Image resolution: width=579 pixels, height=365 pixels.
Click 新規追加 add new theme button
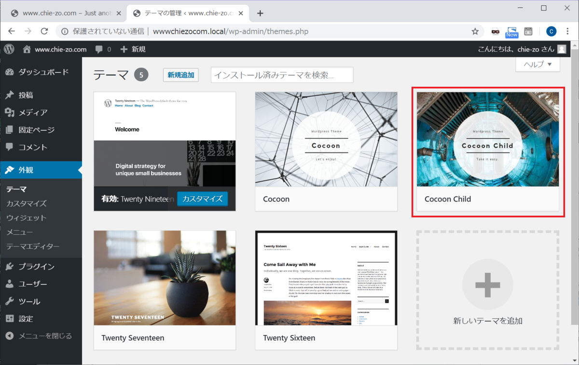[x=181, y=75]
